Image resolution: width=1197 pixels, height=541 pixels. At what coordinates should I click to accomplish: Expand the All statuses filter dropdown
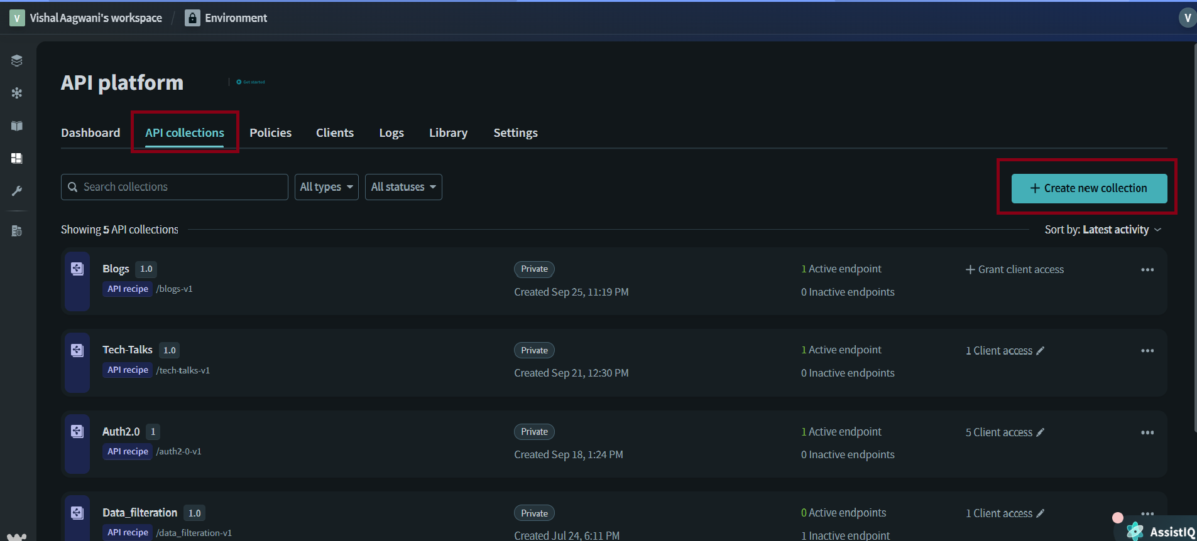point(403,187)
